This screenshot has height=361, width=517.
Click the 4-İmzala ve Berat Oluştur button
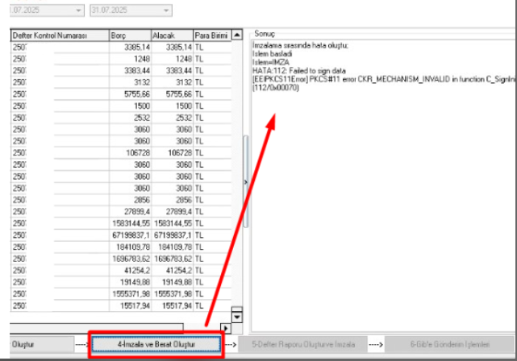click(155, 344)
